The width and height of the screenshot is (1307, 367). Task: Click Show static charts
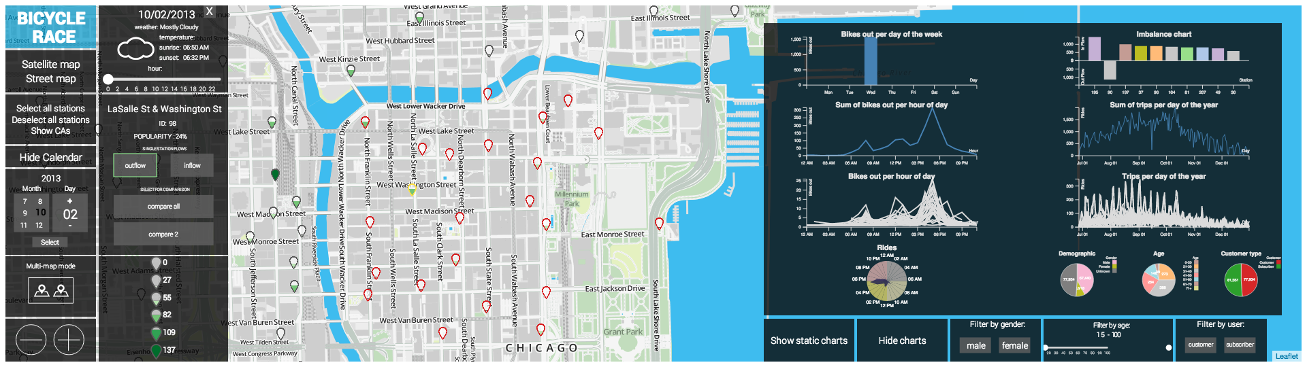809,340
